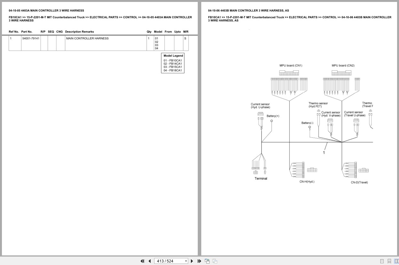Click Current sensor (Travel U-phase) label
399x265 pixels.
(x=355, y=114)
